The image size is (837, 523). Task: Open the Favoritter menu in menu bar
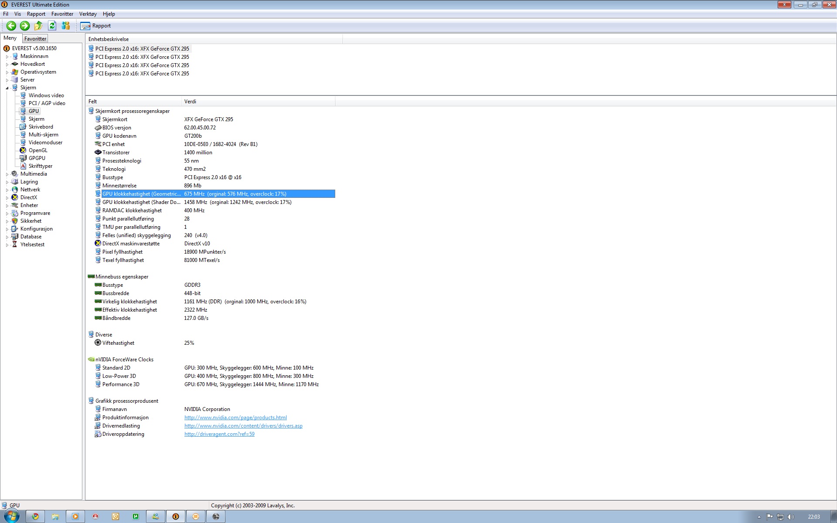pyautogui.click(x=62, y=14)
